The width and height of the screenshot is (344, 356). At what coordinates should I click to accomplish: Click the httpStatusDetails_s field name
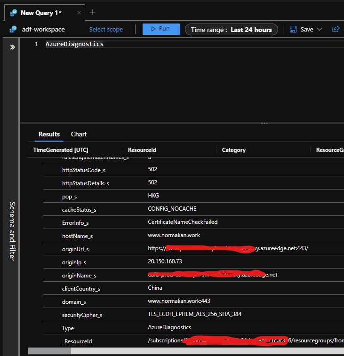click(x=86, y=183)
